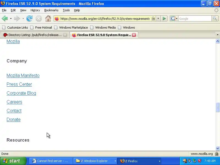The width and height of the screenshot is (220, 165).
Task: Click the scroll down arrow
Action: pos(218,148)
